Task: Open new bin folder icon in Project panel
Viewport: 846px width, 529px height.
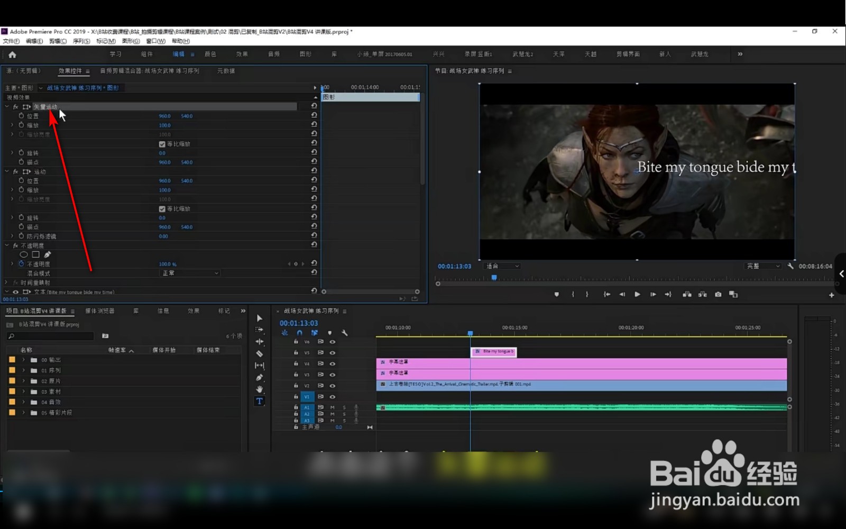Action: tap(105, 335)
